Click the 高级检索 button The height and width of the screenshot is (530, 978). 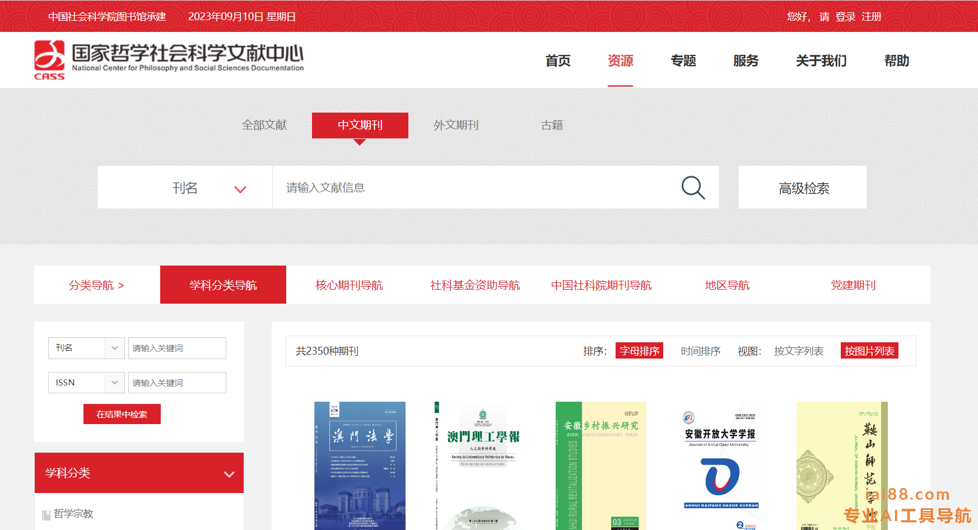803,188
